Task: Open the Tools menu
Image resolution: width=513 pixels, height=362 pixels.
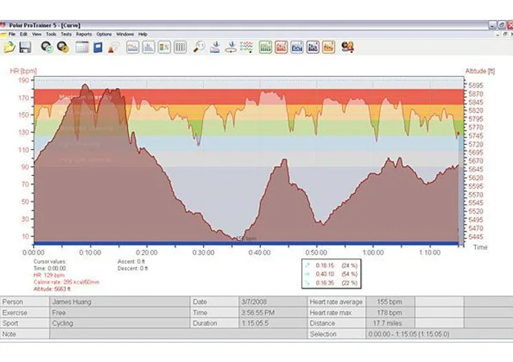Action: [51, 34]
